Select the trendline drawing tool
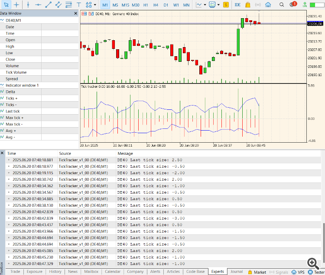The width and height of the screenshot is (325, 275). 48,5
